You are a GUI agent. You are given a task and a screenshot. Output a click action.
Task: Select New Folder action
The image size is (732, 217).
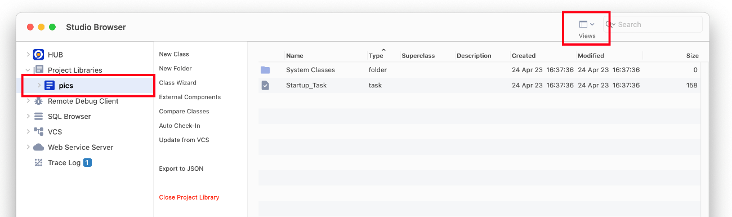click(x=175, y=68)
